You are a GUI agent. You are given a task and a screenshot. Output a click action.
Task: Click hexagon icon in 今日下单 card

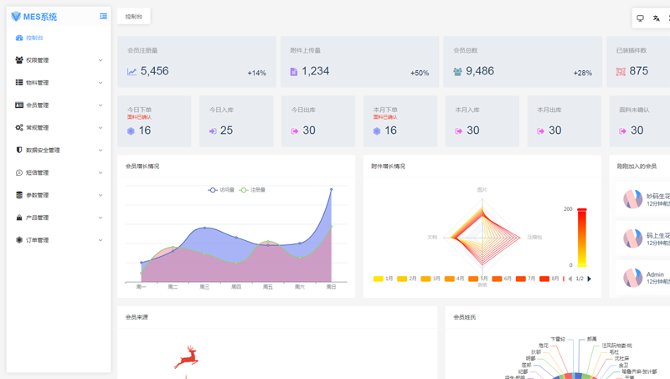pyautogui.click(x=131, y=131)
